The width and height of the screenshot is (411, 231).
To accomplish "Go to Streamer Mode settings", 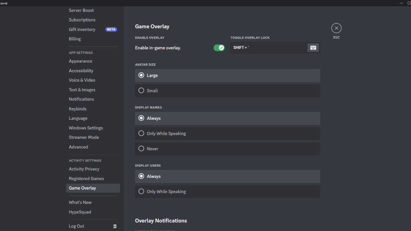I will tap(84, 137).
